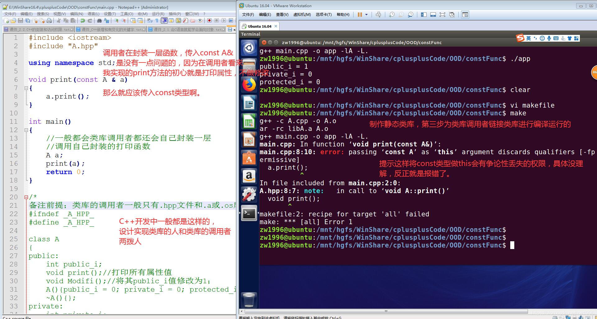The image size is (597, 319).
Task: Toggle the monitoring eye icon in Notepad++
Action: click(x=200, y=21)
